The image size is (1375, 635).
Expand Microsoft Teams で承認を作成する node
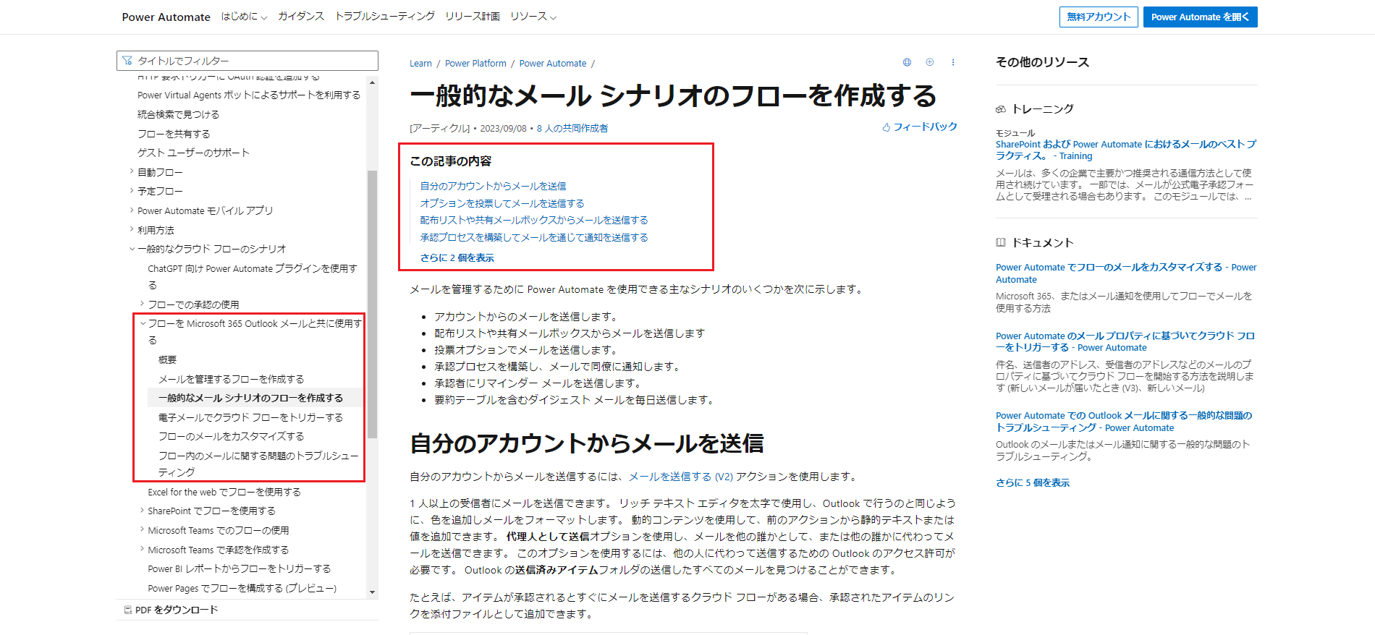(142, 549)
